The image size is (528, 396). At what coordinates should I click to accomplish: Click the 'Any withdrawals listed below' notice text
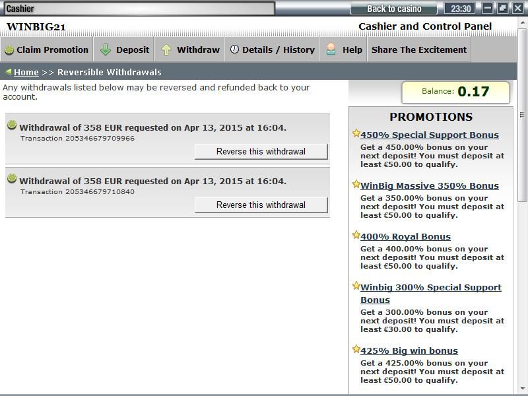point(156,92)
